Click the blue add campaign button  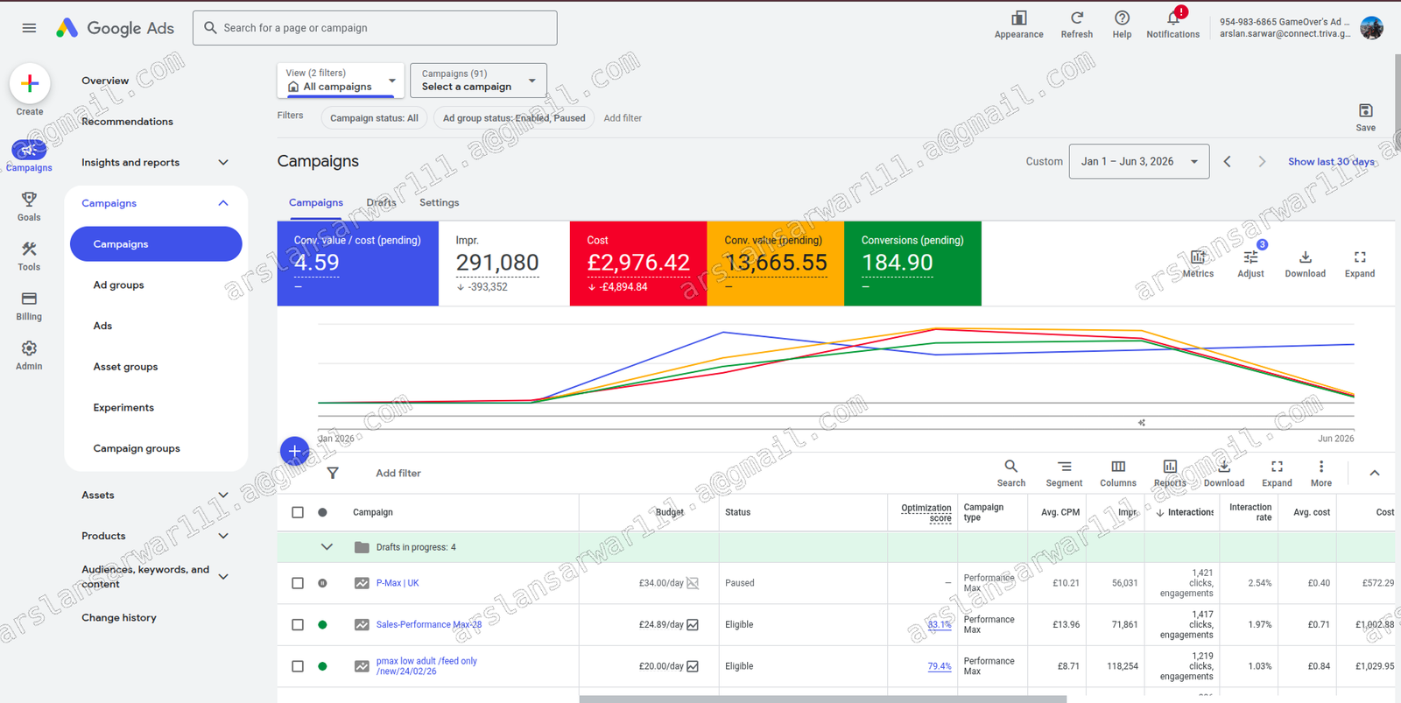tap(294, 451)
